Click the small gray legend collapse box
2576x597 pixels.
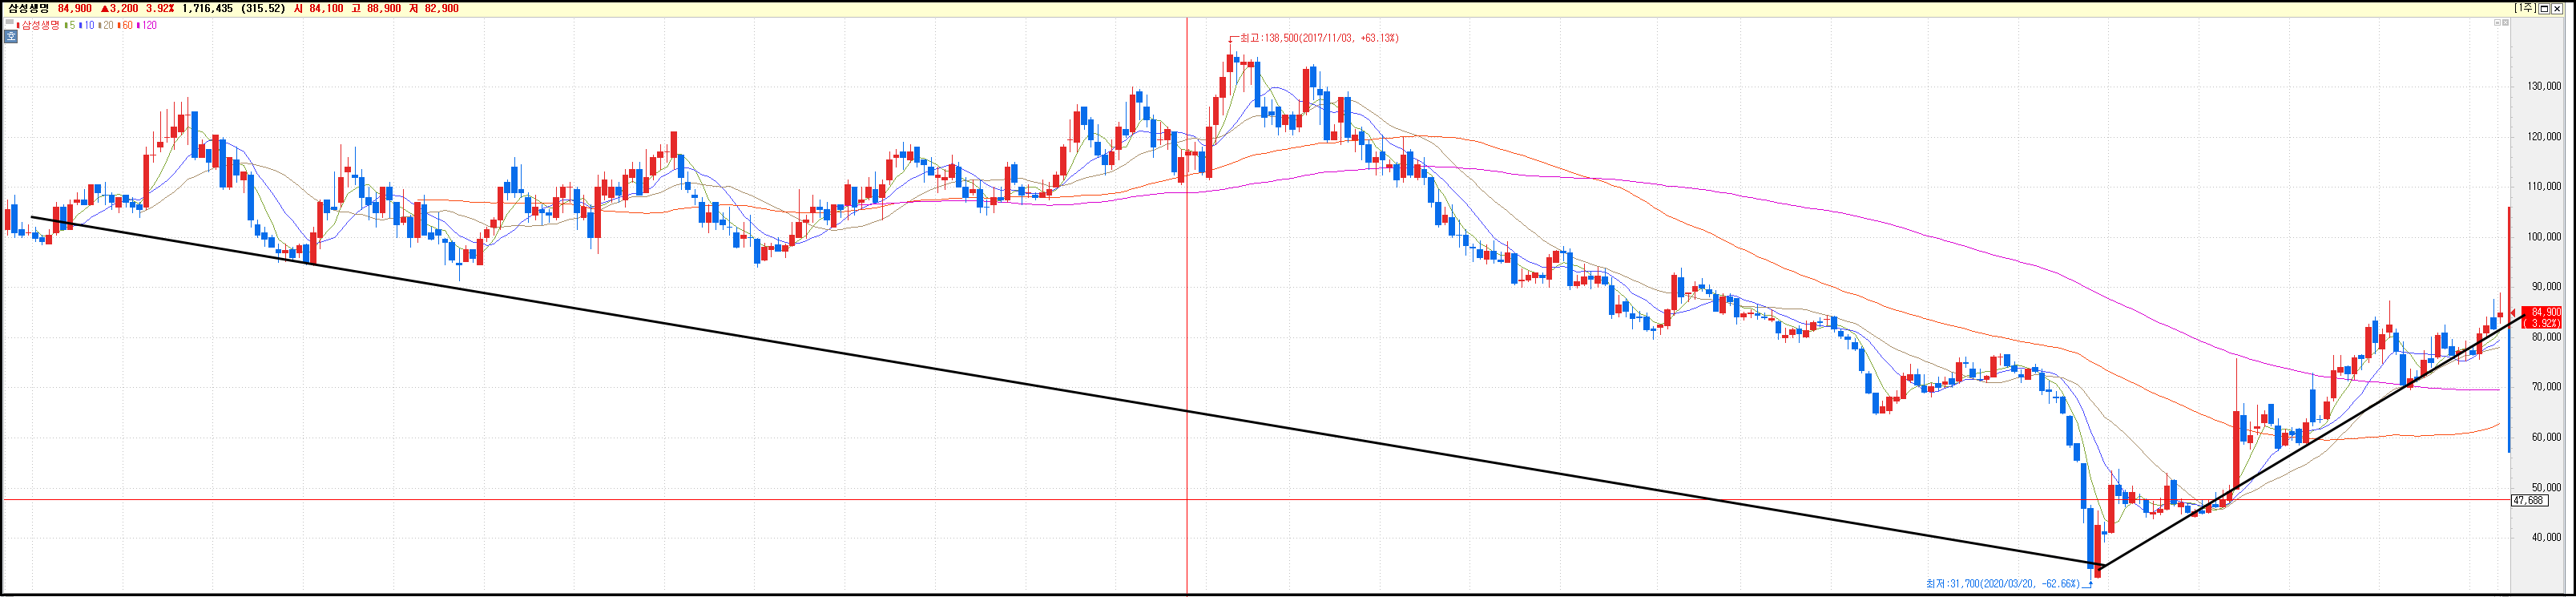[x=9, y=22]
